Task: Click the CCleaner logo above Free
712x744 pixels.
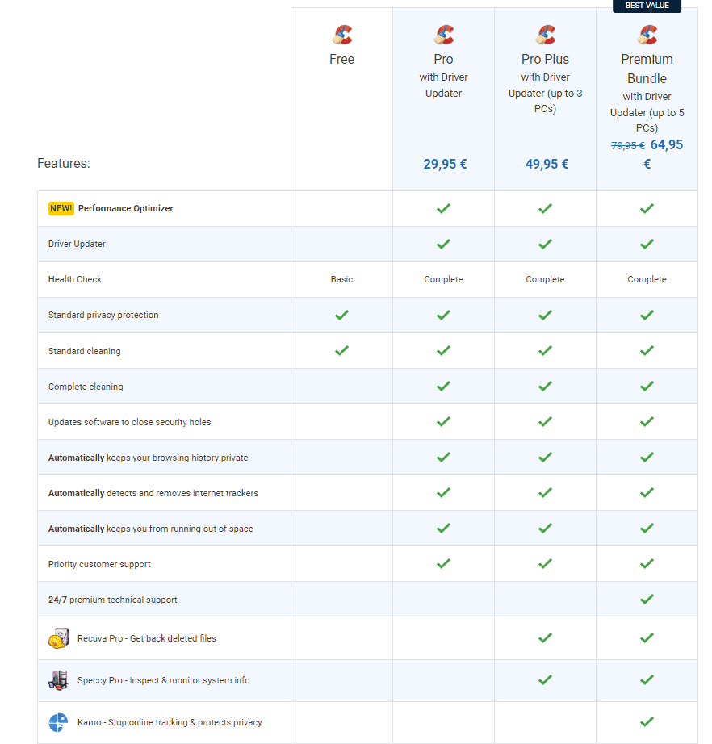Action: [x=341, y=35]
